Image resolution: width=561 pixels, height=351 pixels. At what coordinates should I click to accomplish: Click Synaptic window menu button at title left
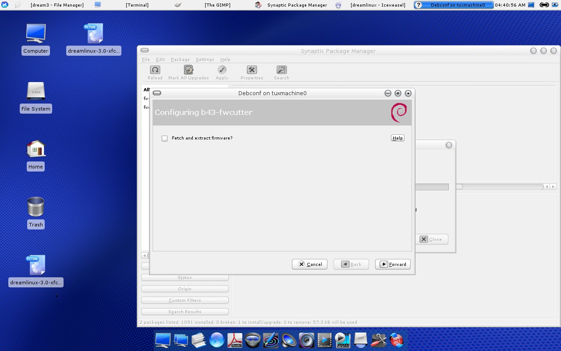click(x=145, y=51)
